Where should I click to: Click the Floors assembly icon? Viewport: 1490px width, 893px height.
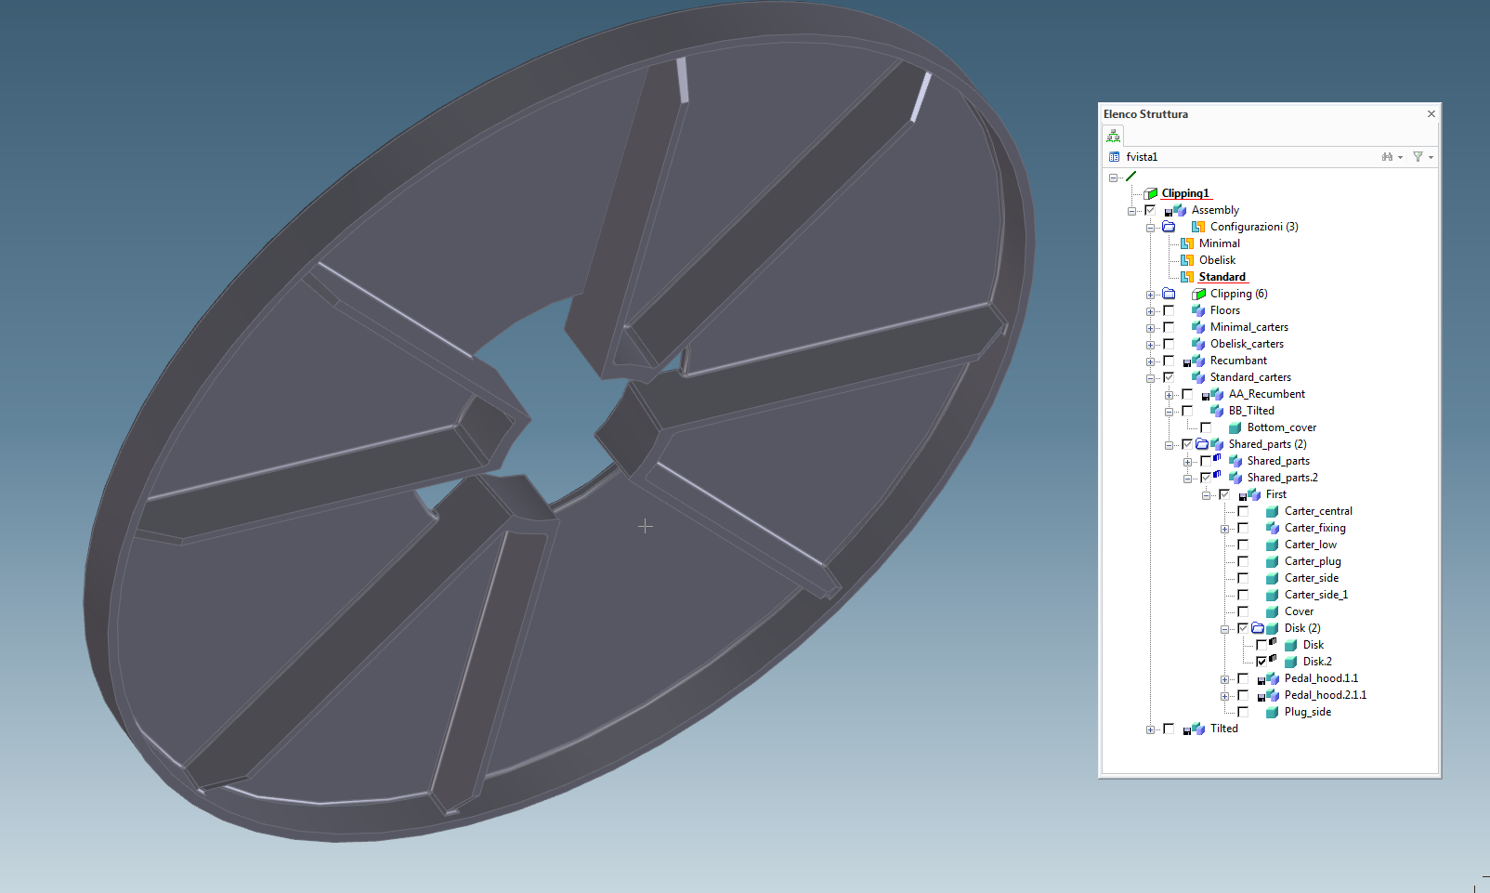pos(1198,310)
